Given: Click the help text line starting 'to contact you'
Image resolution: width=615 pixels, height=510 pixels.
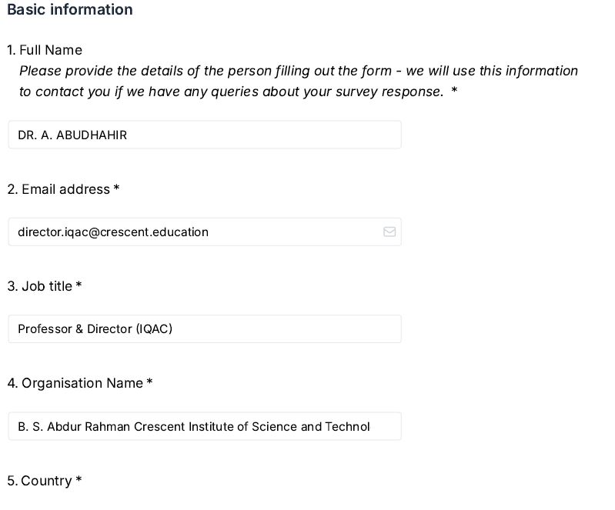Looking at the screenshot, I should click(231, 92).
